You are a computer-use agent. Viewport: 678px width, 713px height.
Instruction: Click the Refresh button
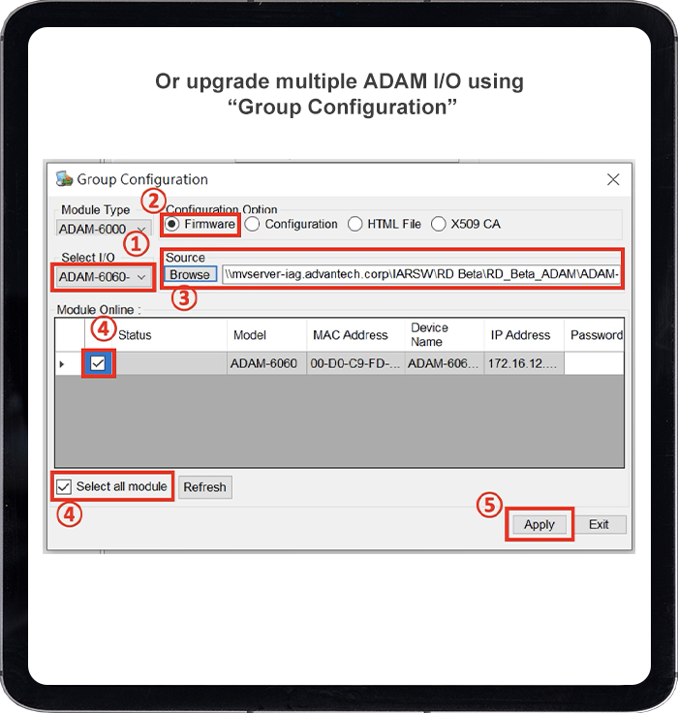(204, 487)
